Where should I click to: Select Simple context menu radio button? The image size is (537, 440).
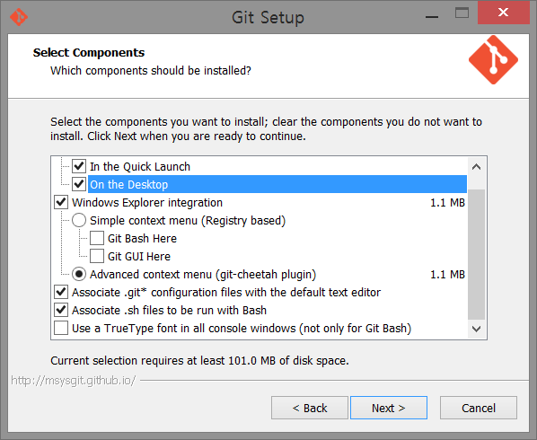(x=79, y=220)
